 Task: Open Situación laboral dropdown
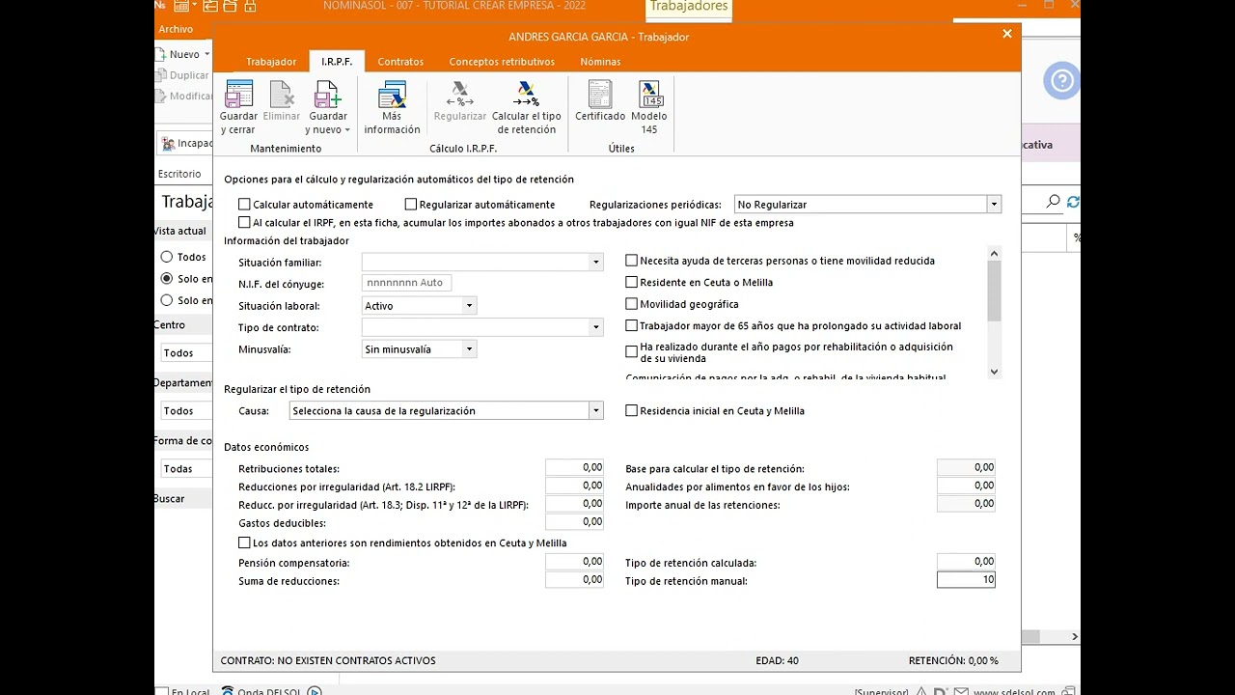[470, 306]
